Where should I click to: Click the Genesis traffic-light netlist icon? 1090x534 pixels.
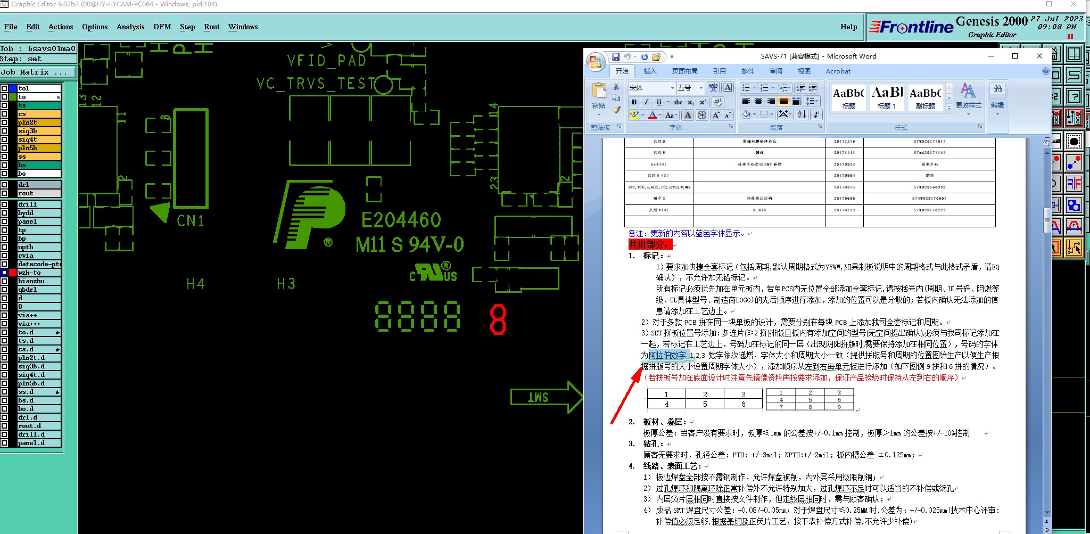pos(1074,118)
